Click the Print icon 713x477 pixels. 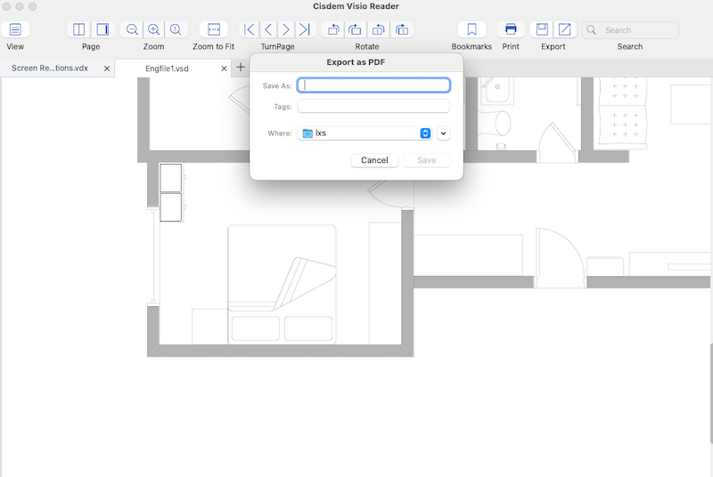[x=511, y=30]
